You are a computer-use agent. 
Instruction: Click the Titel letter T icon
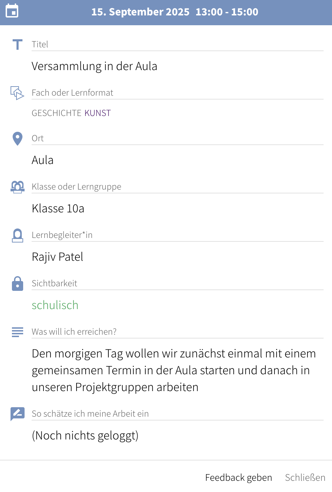[17, 45]
